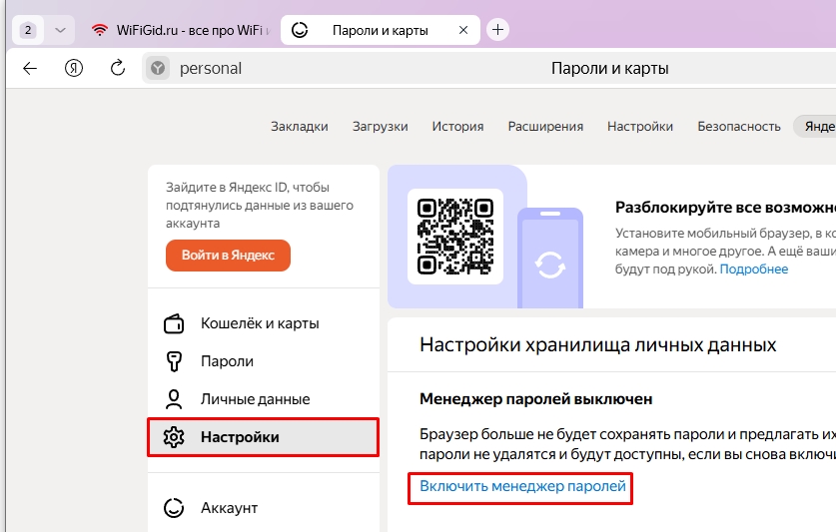Screen dimensions: 836x532
Task: Open a new browser tab
Action: [497, 30]
